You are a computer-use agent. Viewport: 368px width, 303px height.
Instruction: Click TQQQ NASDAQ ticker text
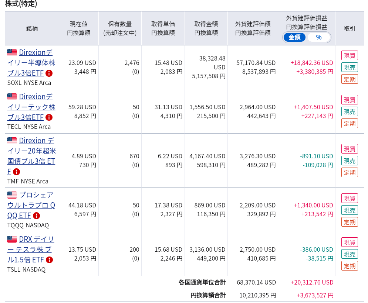click(x=28, y=225)
